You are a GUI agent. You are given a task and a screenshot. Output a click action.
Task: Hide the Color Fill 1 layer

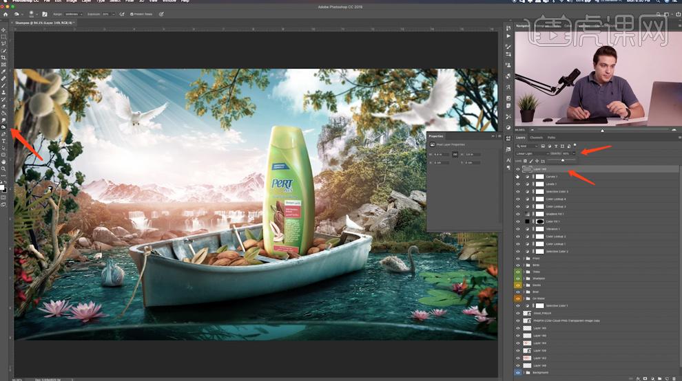[x=517, y=221]
